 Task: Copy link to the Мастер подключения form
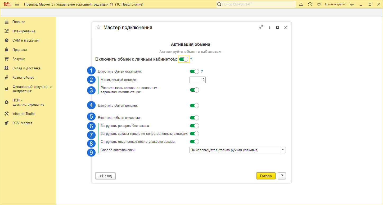[x=261, y=27]
